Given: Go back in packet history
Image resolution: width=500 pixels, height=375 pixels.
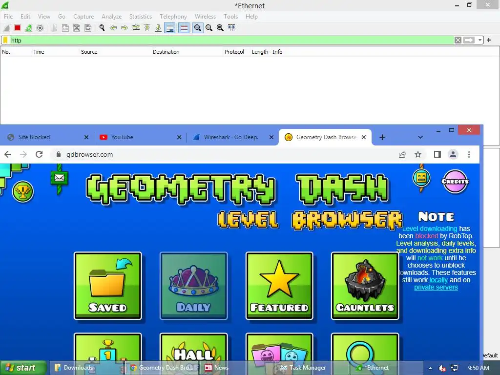Looking at the screenshot, I should 113,28.
